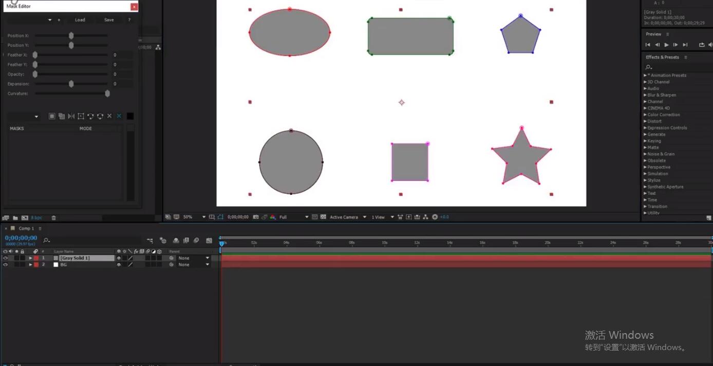
Task: Click the flip mask icon in Mask Editor
Action: pyautogui.click(x=71, y=116)
